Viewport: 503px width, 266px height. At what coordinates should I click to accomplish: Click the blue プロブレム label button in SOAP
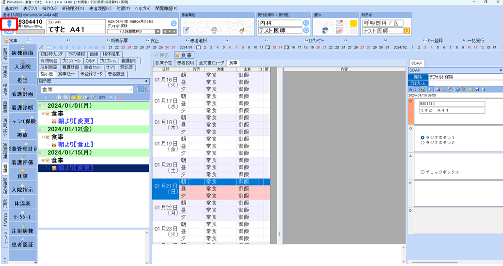(418, 83)
